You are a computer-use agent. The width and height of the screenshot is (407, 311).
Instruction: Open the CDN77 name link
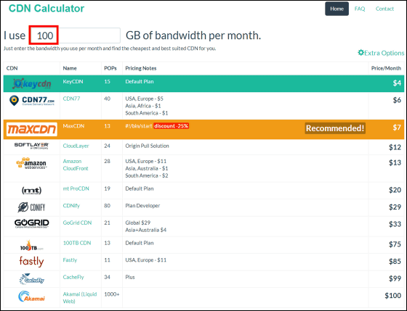(71, 99)
